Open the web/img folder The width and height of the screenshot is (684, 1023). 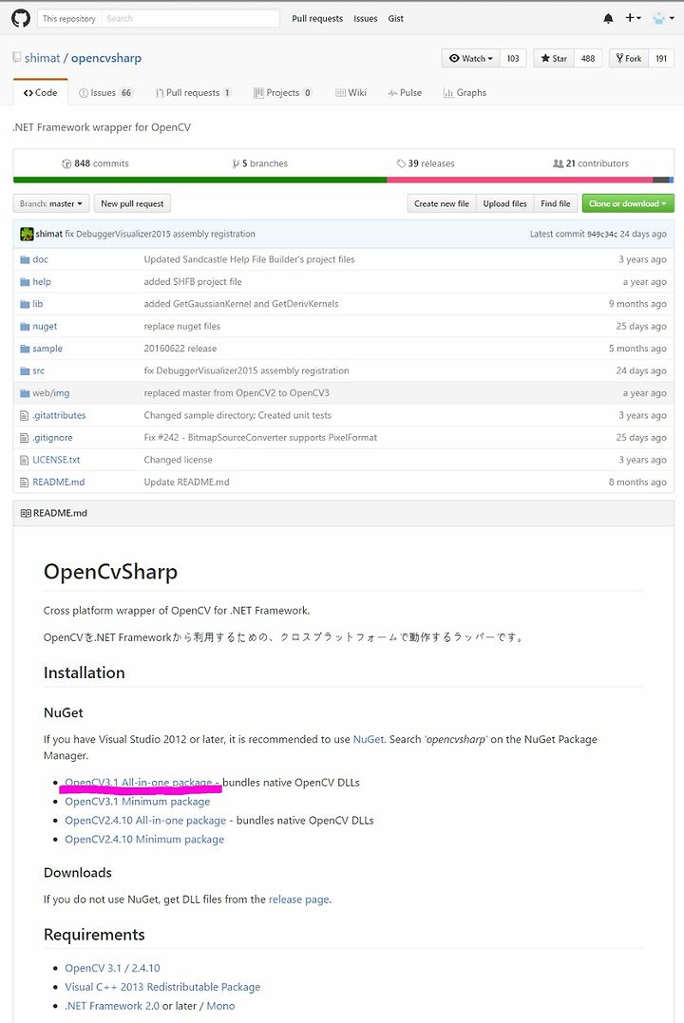(x=51, y=392)
